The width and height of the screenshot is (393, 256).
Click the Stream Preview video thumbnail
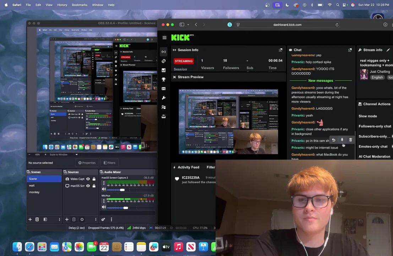pyautogui.click(x=228, y=122)
